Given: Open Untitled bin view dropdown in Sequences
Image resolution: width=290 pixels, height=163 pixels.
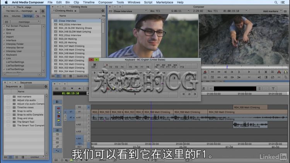Looking at the screenshot, I should pos(36,157).
